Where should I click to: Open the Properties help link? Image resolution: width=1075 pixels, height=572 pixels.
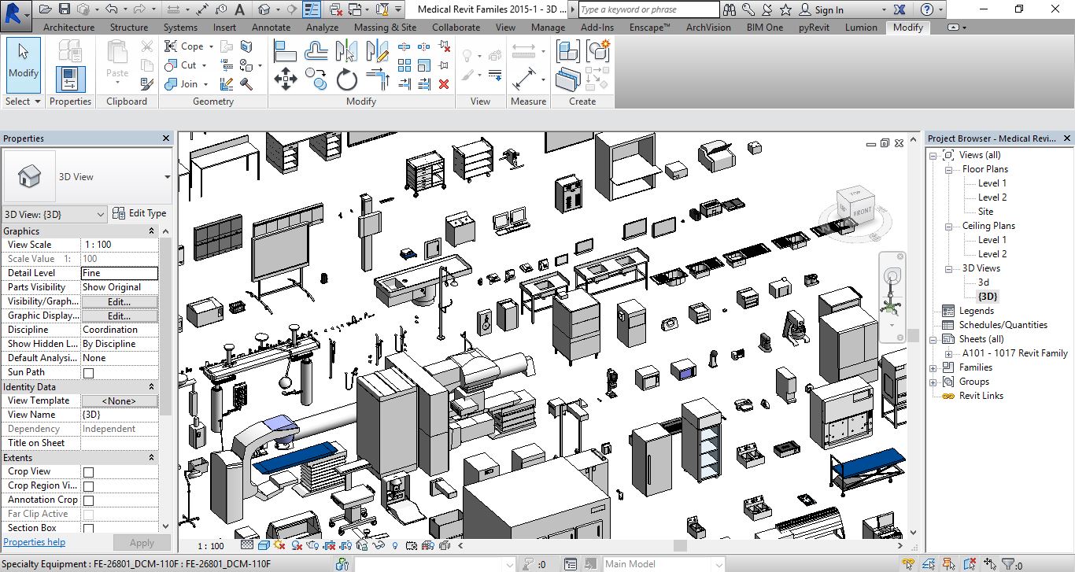pyautogui.click(x=34, y=542)
